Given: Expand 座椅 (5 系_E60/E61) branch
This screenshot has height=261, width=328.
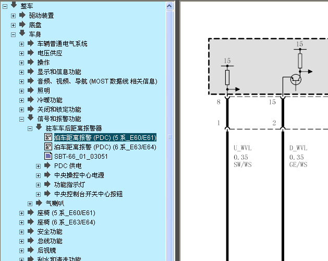Looking at the screenshot, I should [x=21, y=213].
